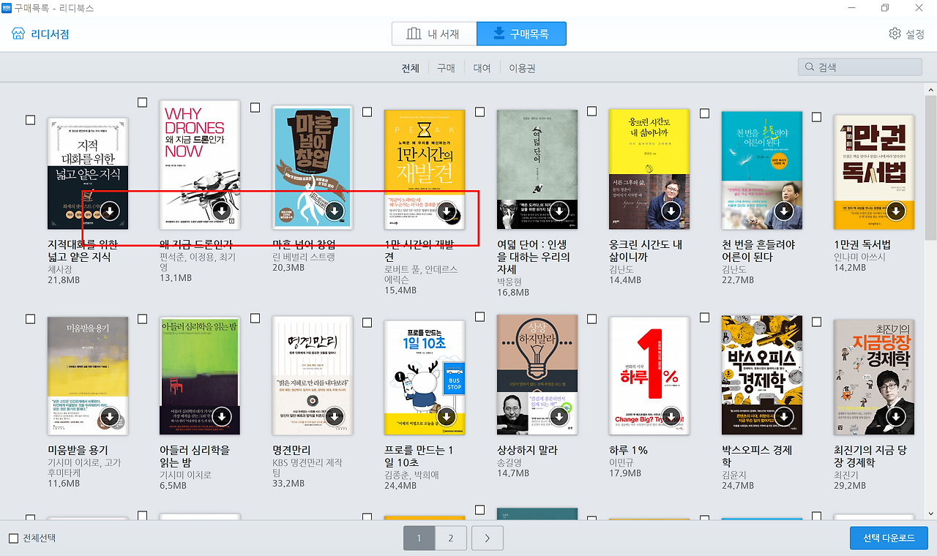This screenshot has height=556, width=937.
Task: Download the book 웅크린 시간도 내 삶이니까
Action: pyautogui.click(x=671, y=212)
